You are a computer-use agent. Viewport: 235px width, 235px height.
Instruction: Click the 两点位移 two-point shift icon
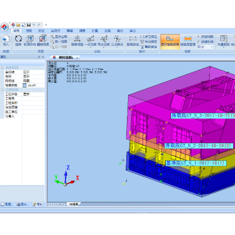[104, 39]
